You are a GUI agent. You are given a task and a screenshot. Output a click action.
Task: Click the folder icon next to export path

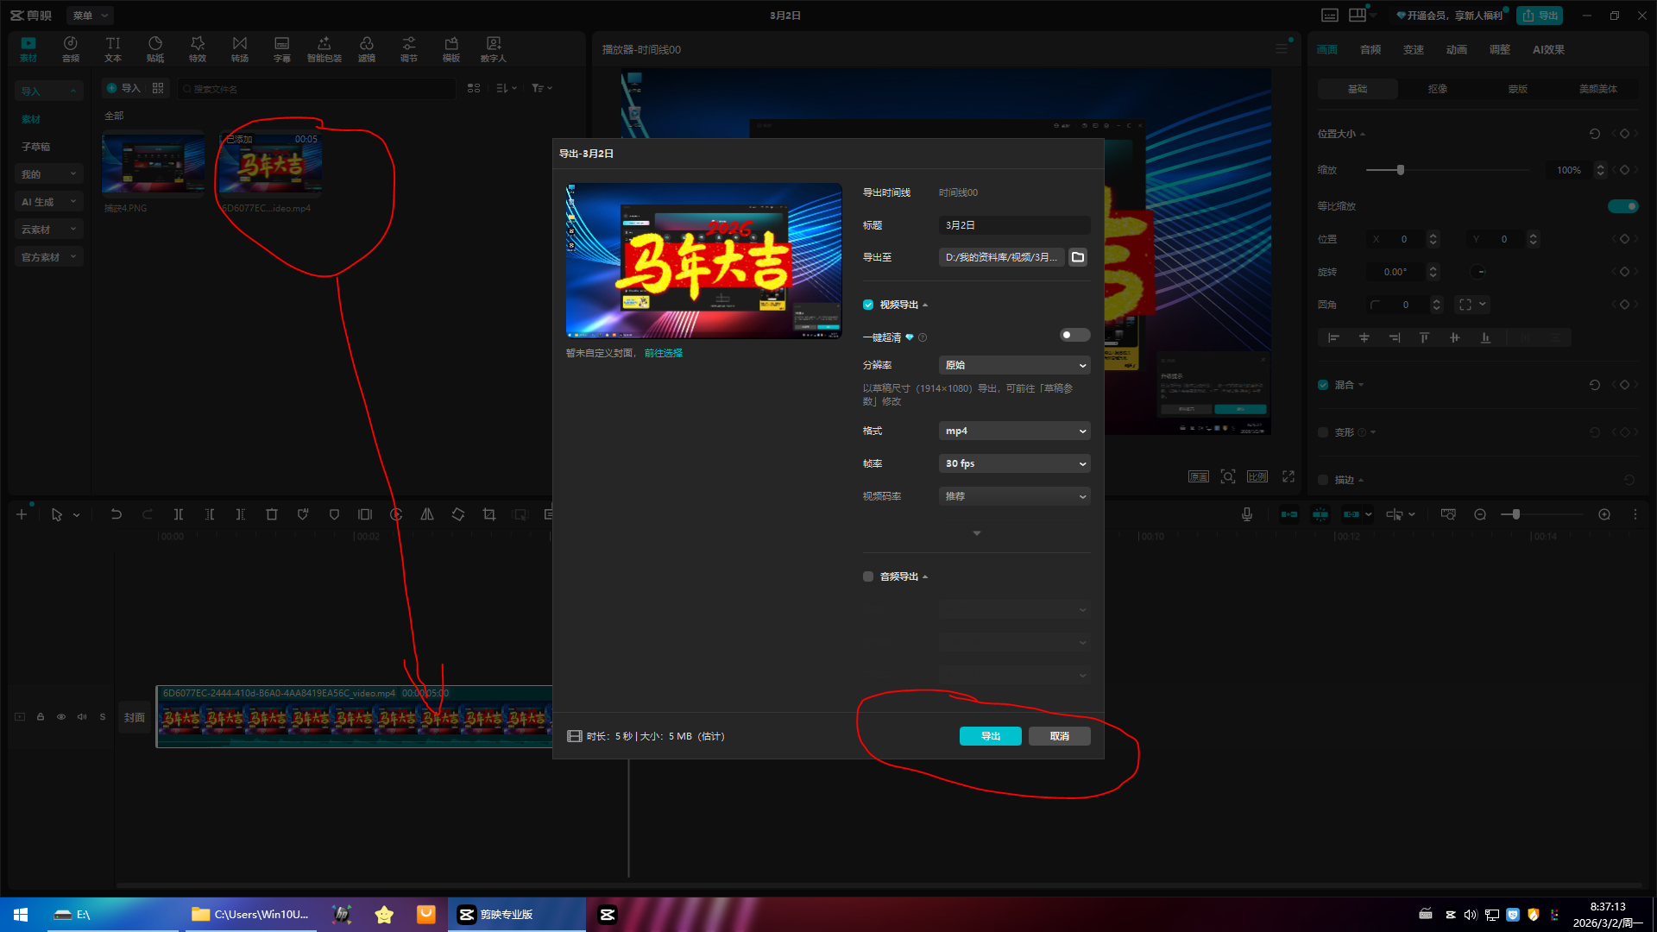point(1077,257)
